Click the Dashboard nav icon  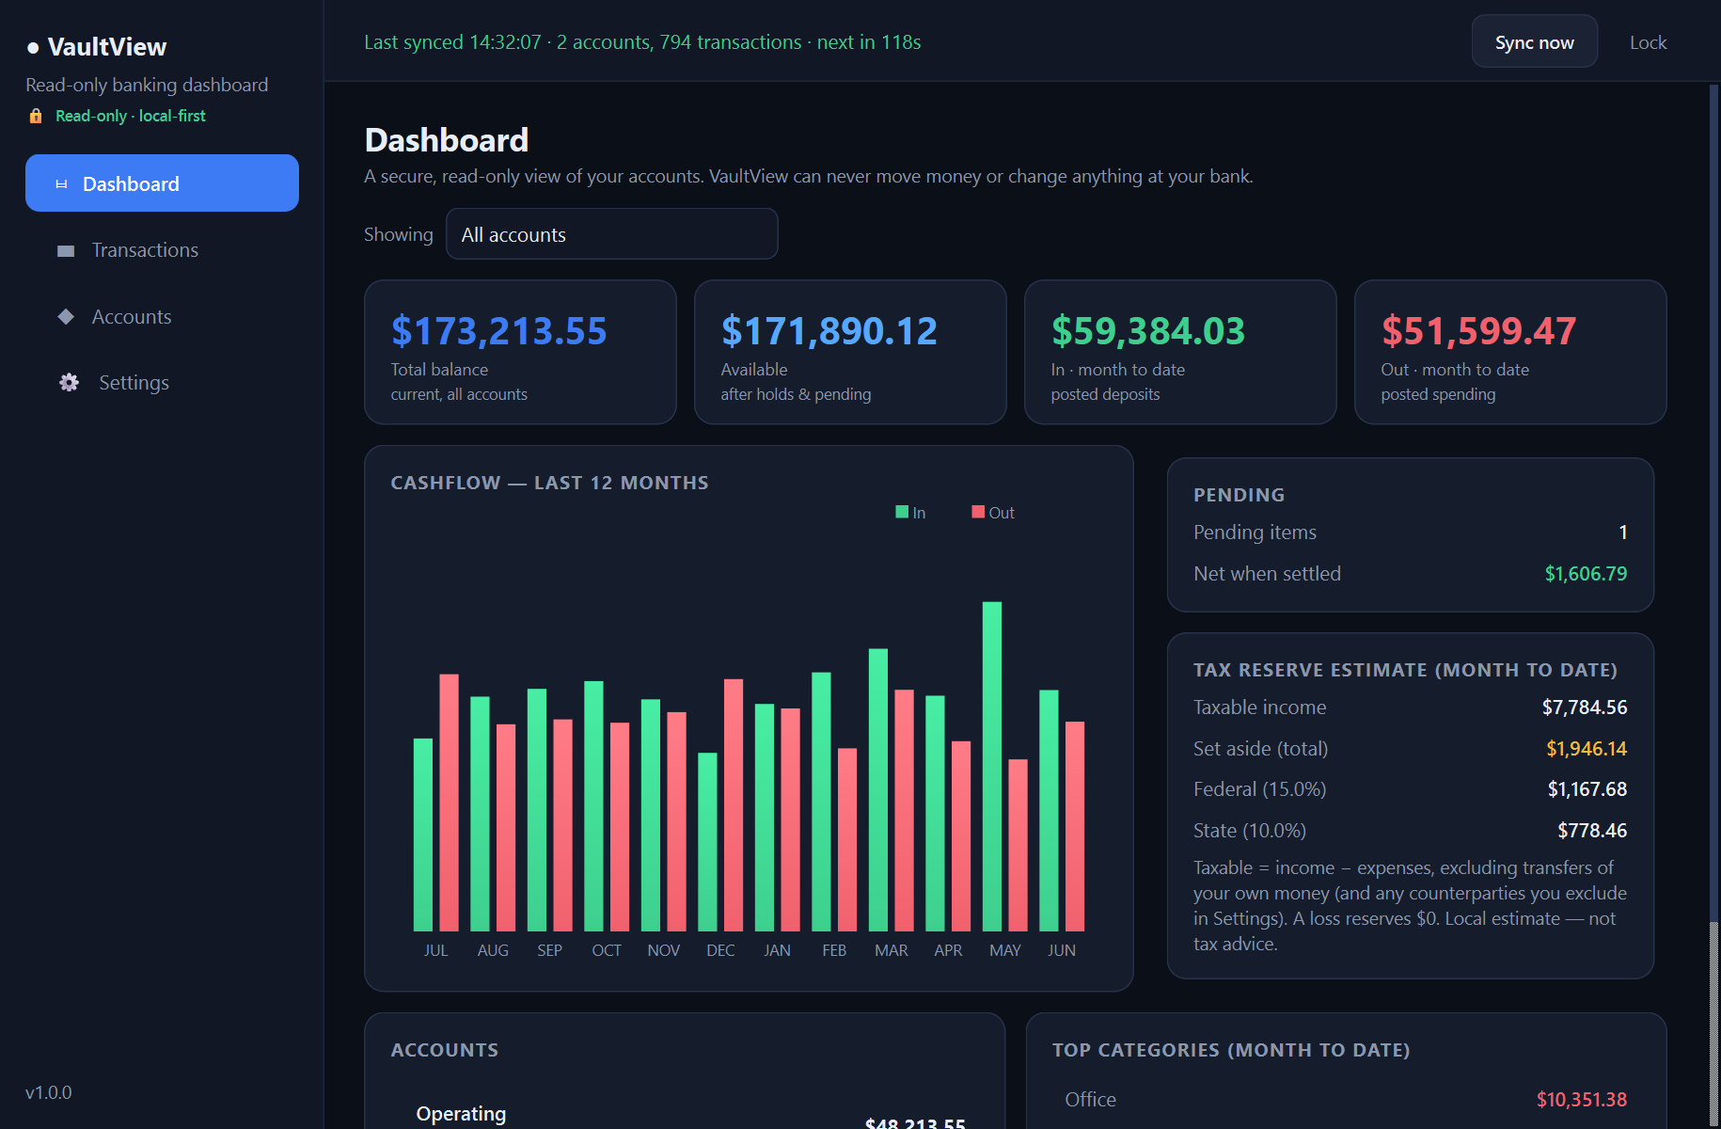pos(61,184)
